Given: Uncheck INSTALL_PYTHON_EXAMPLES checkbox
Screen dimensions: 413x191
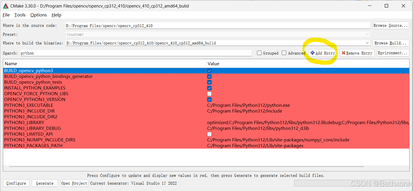Looking at the screenshot, I should click(x=209, y=88).
